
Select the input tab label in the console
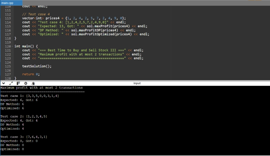(137, 83)
